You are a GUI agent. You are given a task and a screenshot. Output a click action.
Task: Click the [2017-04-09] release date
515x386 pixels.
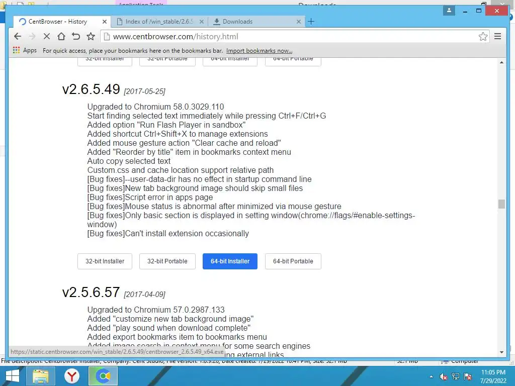pos(144,294)
